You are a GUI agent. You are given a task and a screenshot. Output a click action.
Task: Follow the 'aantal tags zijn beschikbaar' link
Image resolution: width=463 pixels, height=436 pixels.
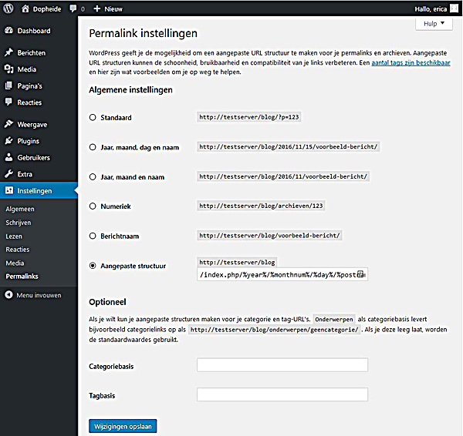tap(411, 62)
